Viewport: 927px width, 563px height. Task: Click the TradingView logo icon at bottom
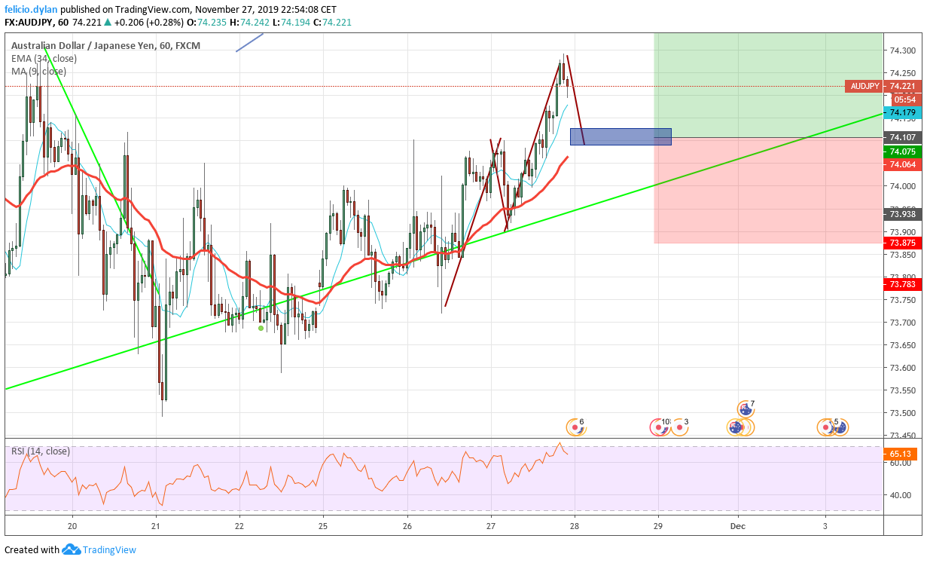(x=72, y=549)
